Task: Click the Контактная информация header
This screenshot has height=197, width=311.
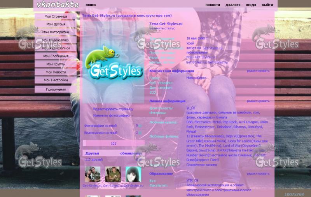Action: coord(172,71)
